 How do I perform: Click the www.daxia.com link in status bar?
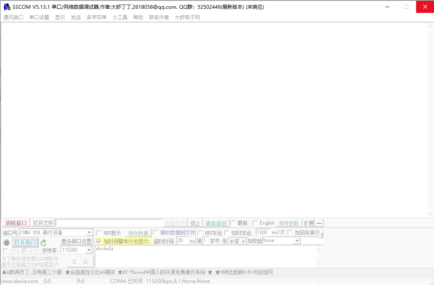click(20, 281)
